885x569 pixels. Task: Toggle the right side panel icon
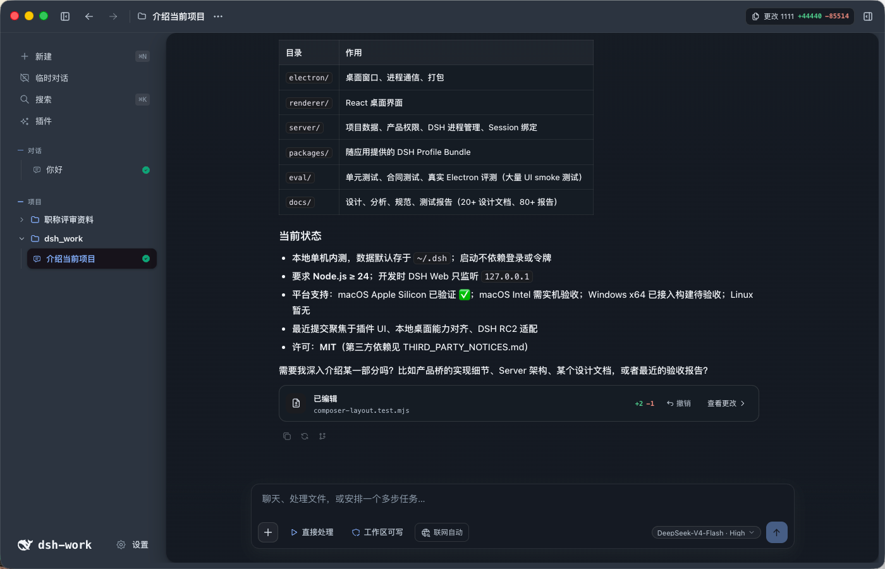(868, 16)
